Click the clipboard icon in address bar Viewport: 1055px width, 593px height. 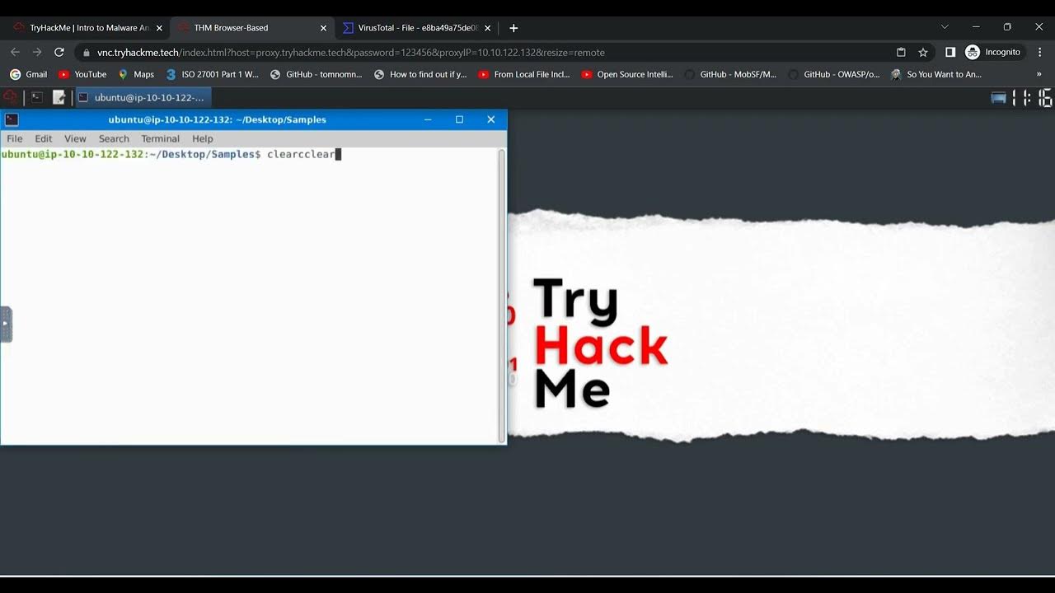(x=901, y=52)
